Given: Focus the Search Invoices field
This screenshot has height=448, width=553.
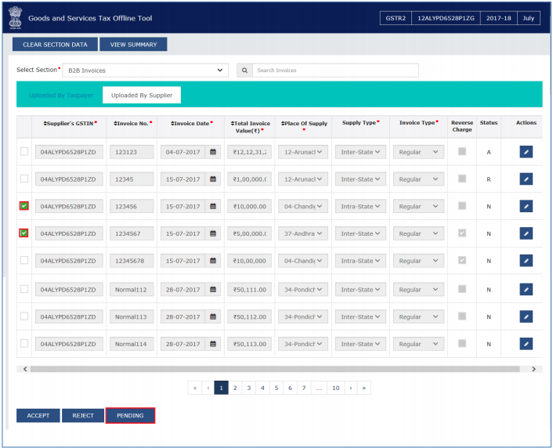Looking at the screenshot, I should 335,70.
